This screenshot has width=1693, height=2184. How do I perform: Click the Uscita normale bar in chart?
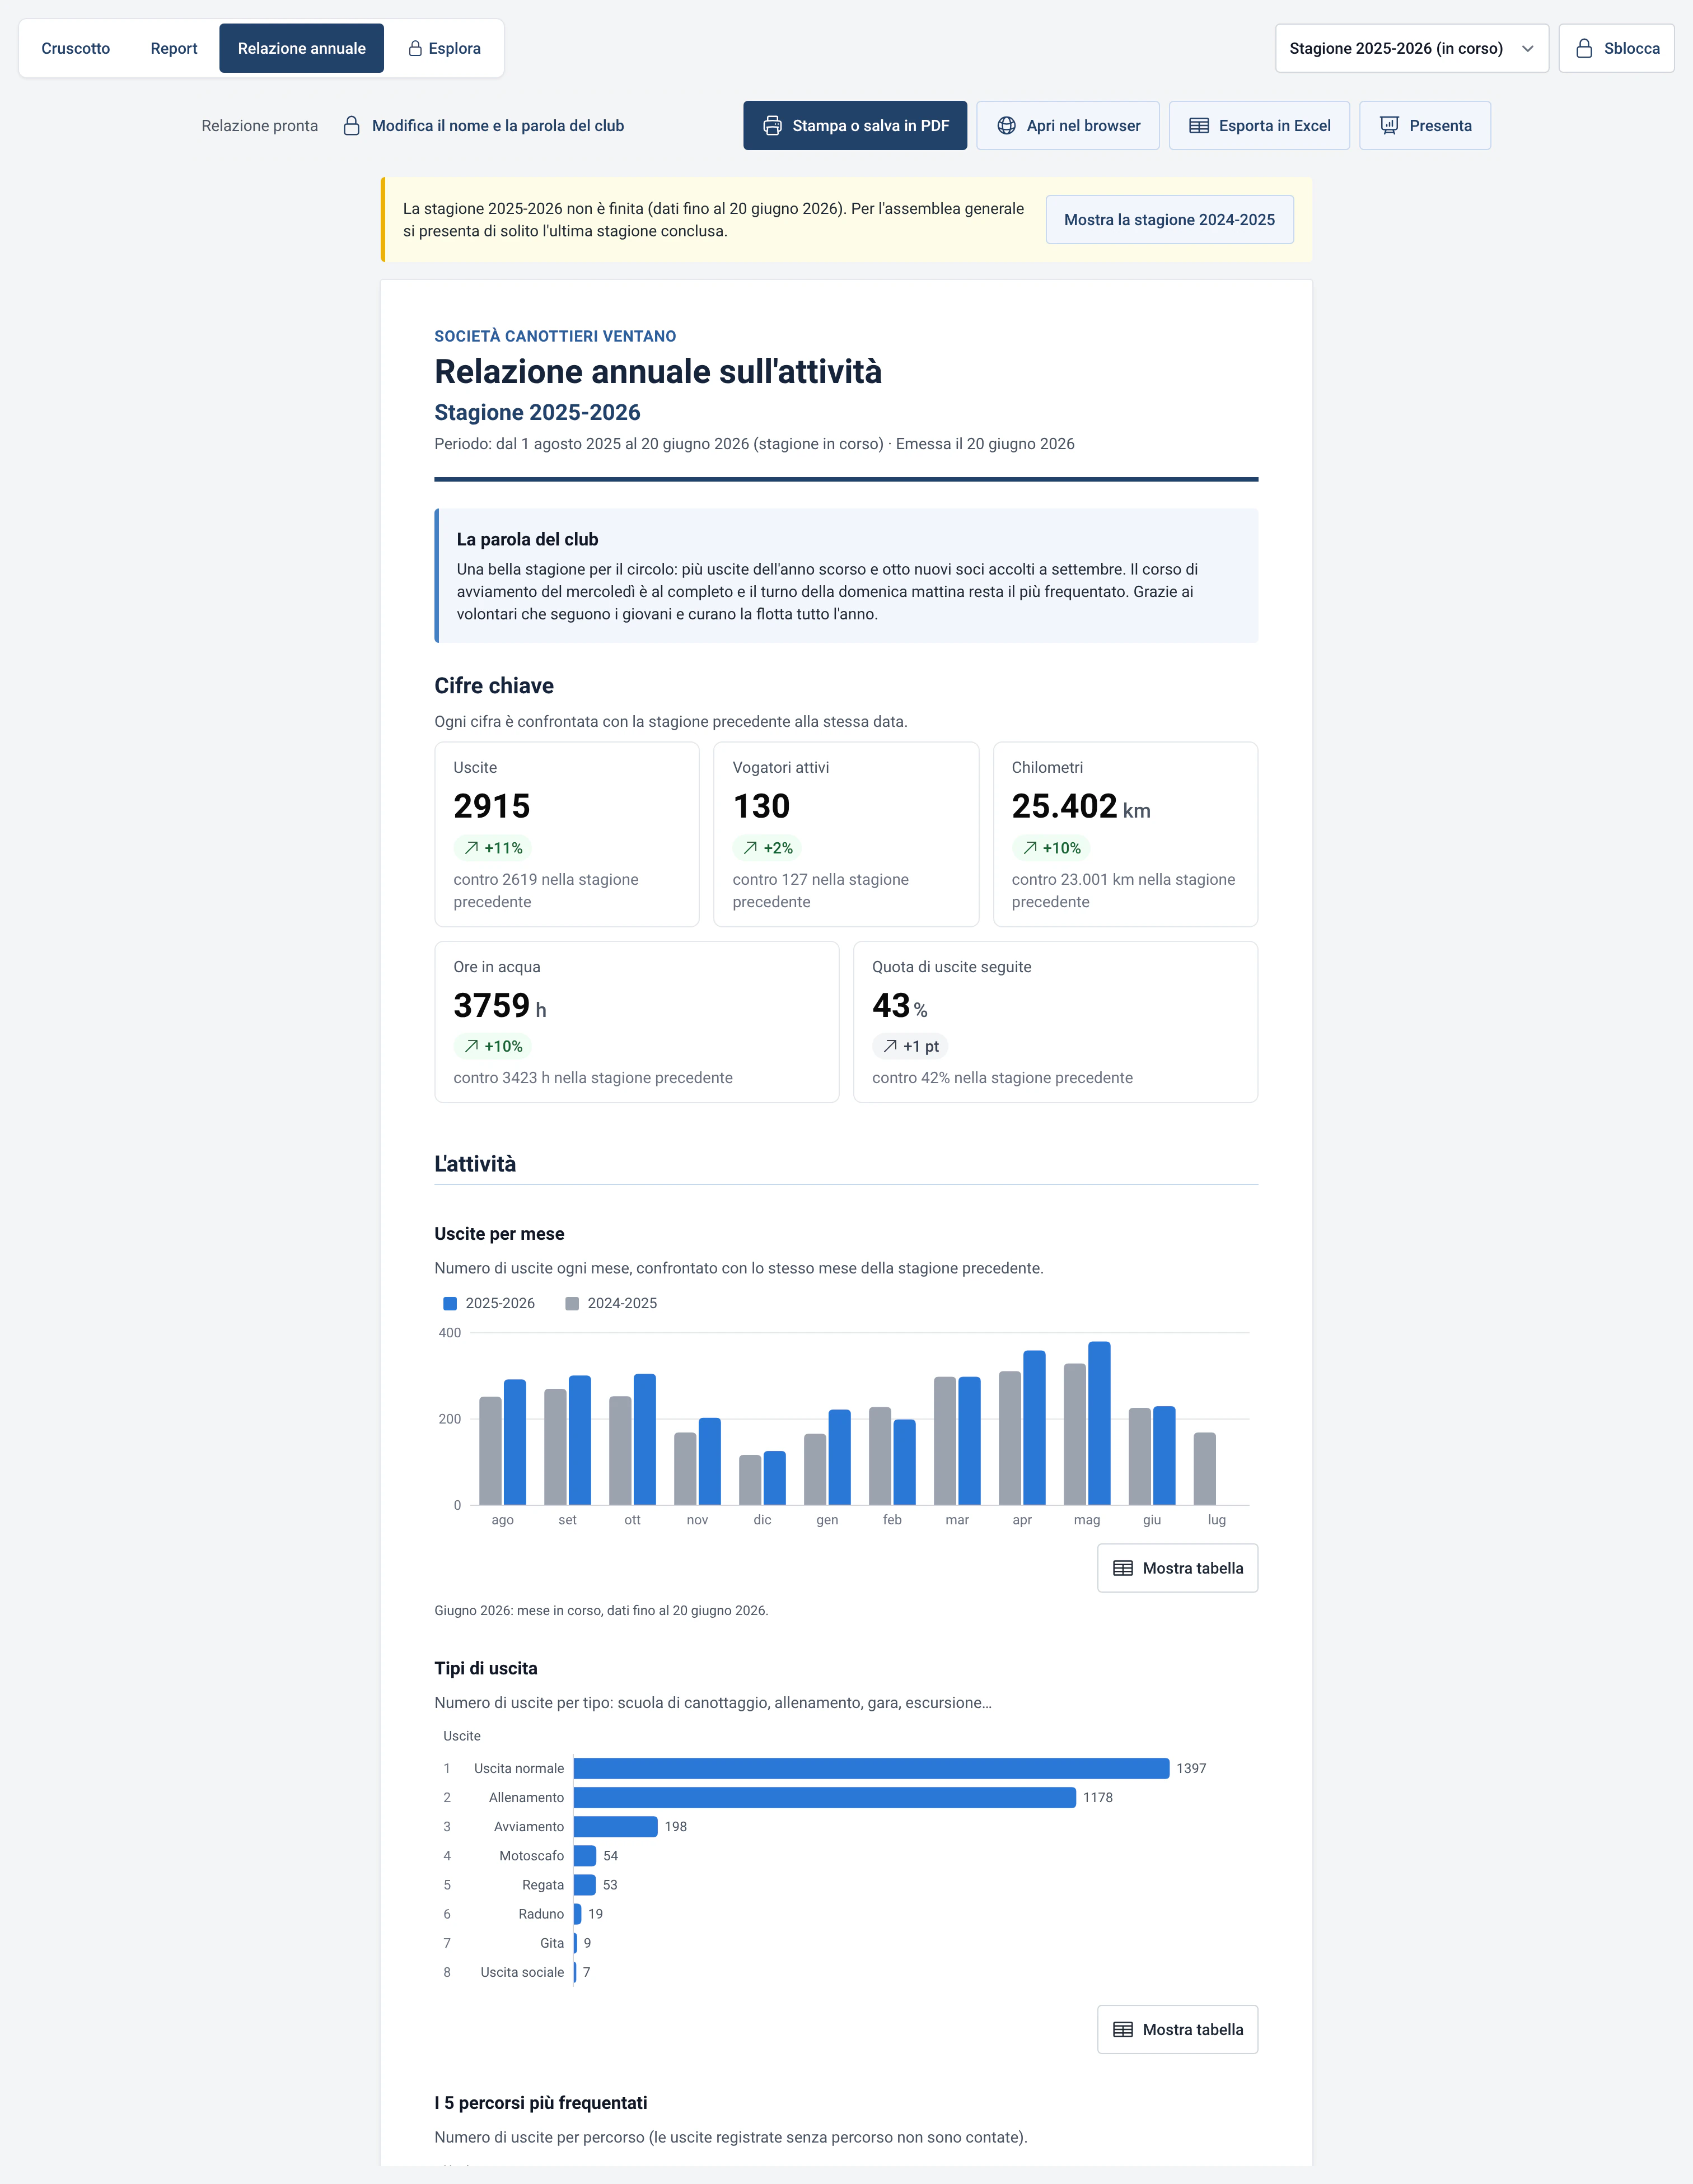871,1768
